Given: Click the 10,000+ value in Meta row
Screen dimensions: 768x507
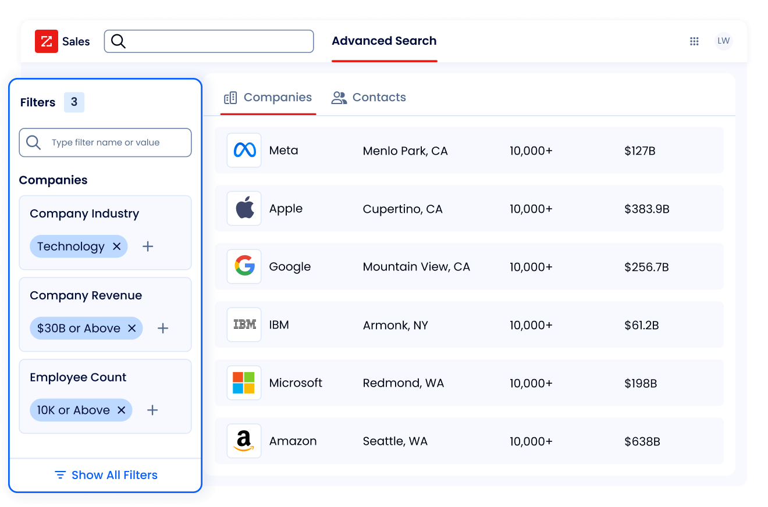Looking at the screenshot, I should click(x=531, y=151).
